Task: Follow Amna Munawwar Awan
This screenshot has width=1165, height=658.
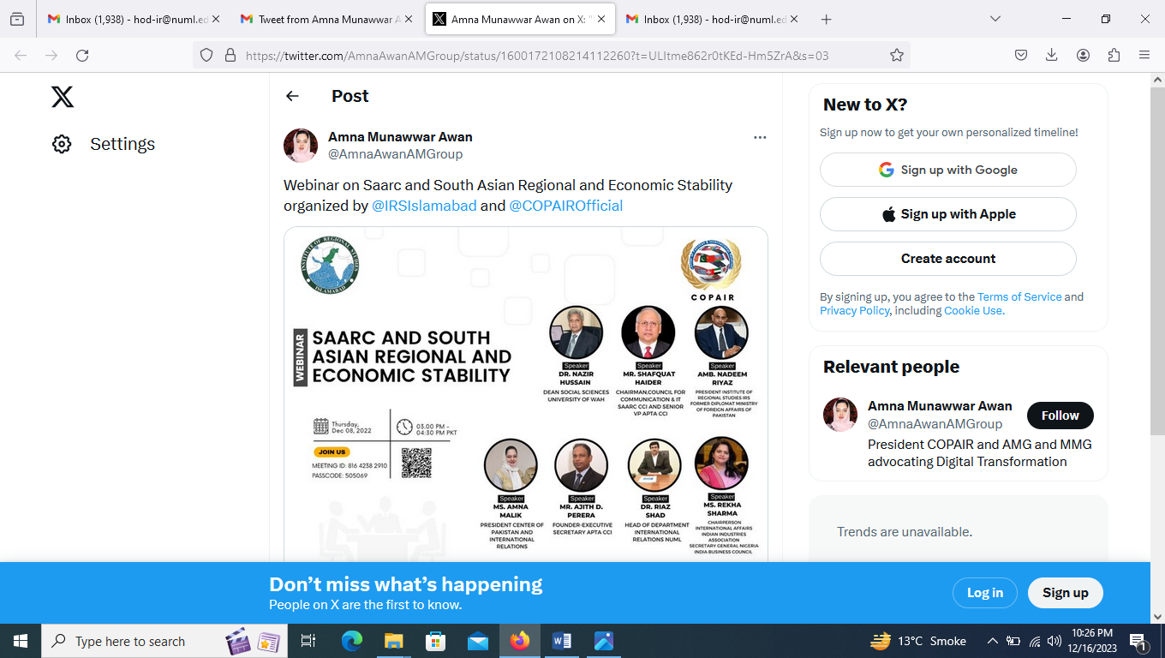Action: (1060, 416)
